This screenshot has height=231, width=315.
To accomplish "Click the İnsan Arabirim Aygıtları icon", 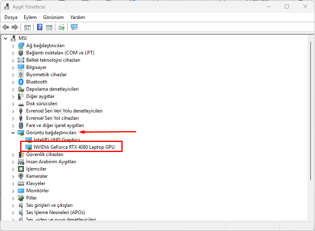I will tap(21, 162).
